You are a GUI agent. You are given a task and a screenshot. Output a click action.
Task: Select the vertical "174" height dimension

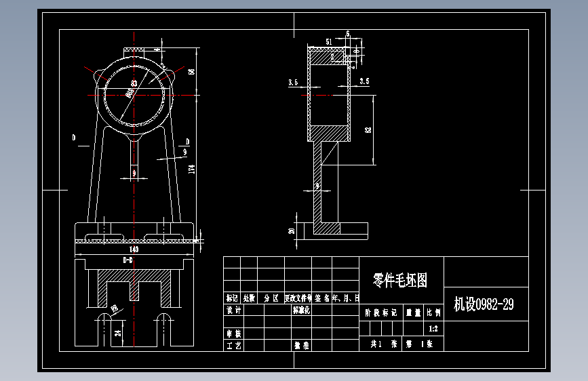tap(192, 169)
